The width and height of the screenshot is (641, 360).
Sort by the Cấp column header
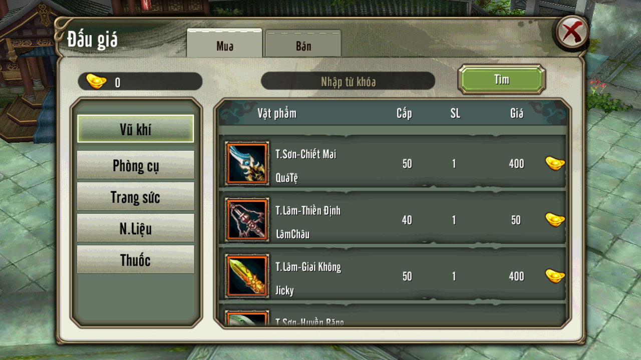(404, 113)
